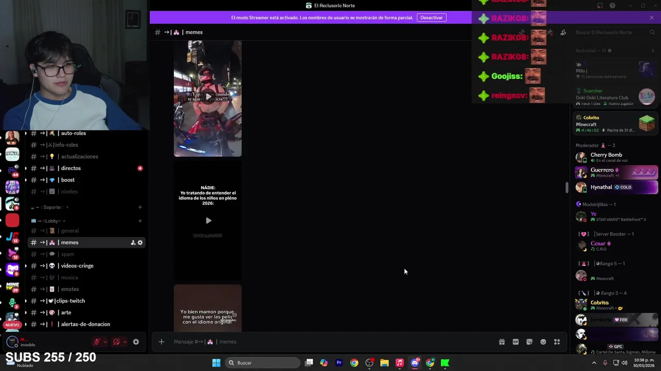Open Doki Doki Literature Club activity card
This screenshot has width=661, height=371.
point(616,97)
